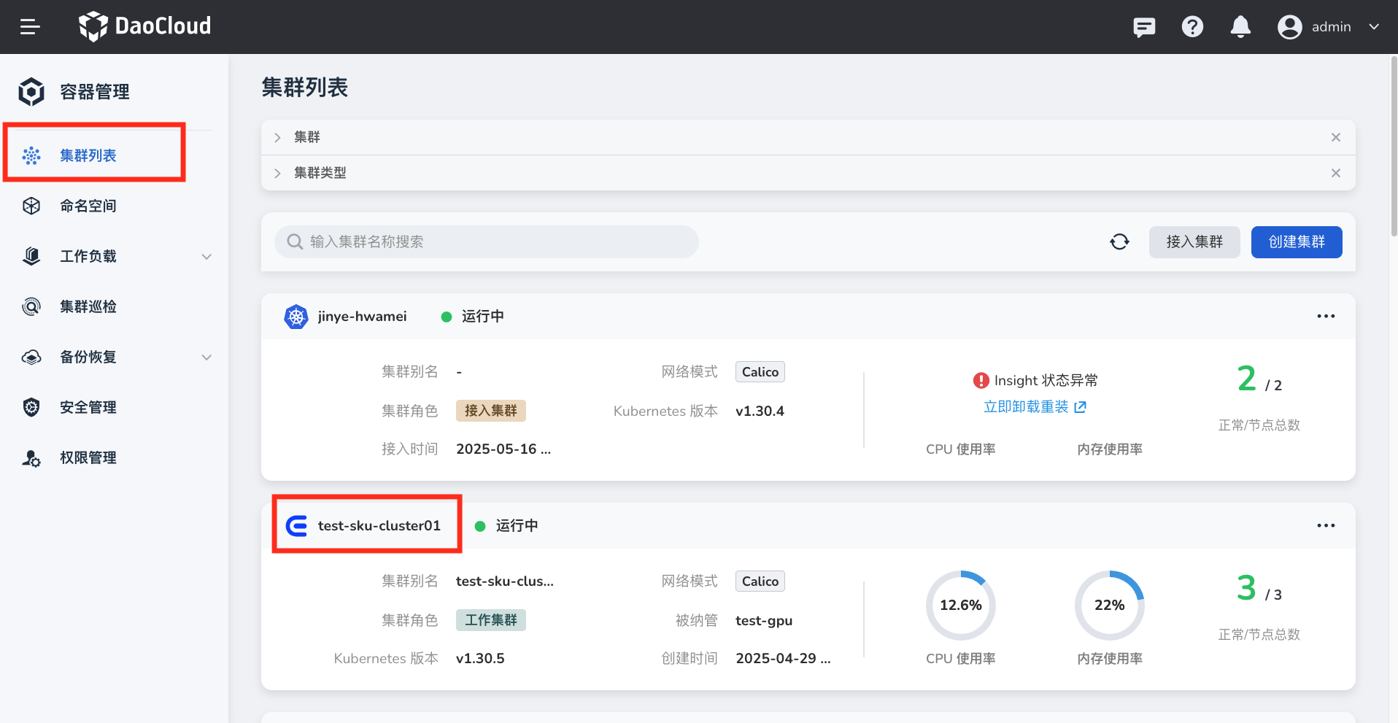
Task: Click the 接入集群 button
Action: click(1194, 242)
